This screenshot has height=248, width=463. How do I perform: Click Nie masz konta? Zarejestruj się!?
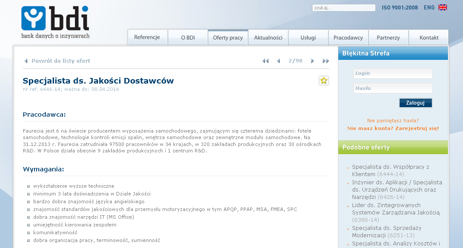click(393, 128)
